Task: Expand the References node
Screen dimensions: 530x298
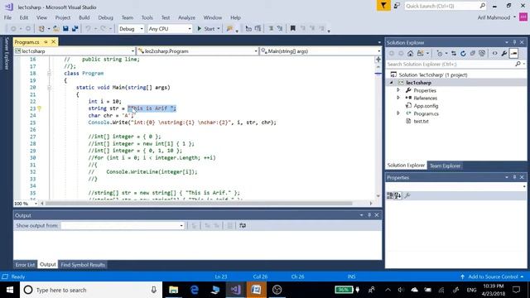Action: pos(398,98)
